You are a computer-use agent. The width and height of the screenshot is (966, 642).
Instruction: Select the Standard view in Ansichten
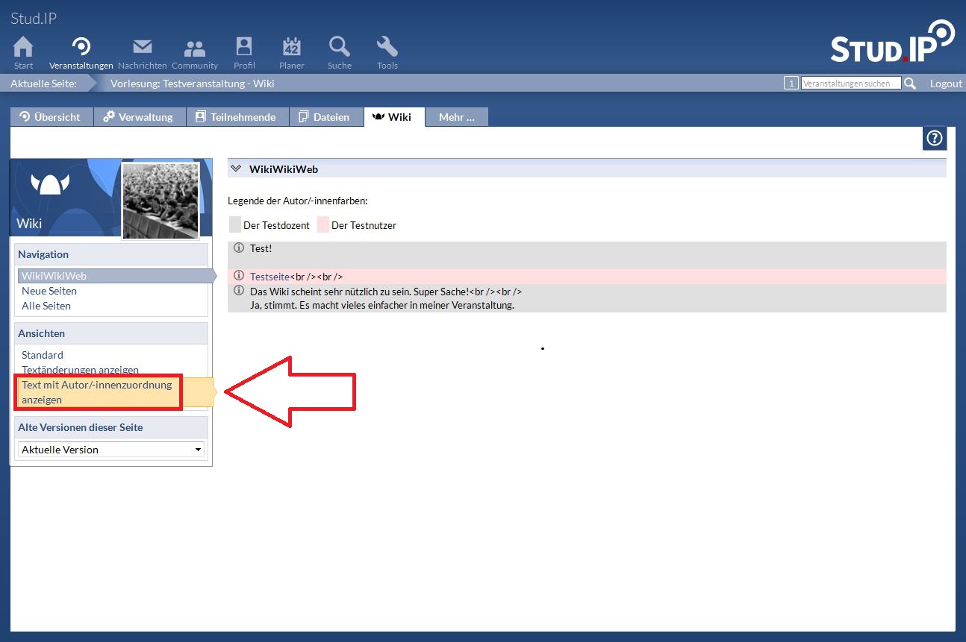point(43,355)
